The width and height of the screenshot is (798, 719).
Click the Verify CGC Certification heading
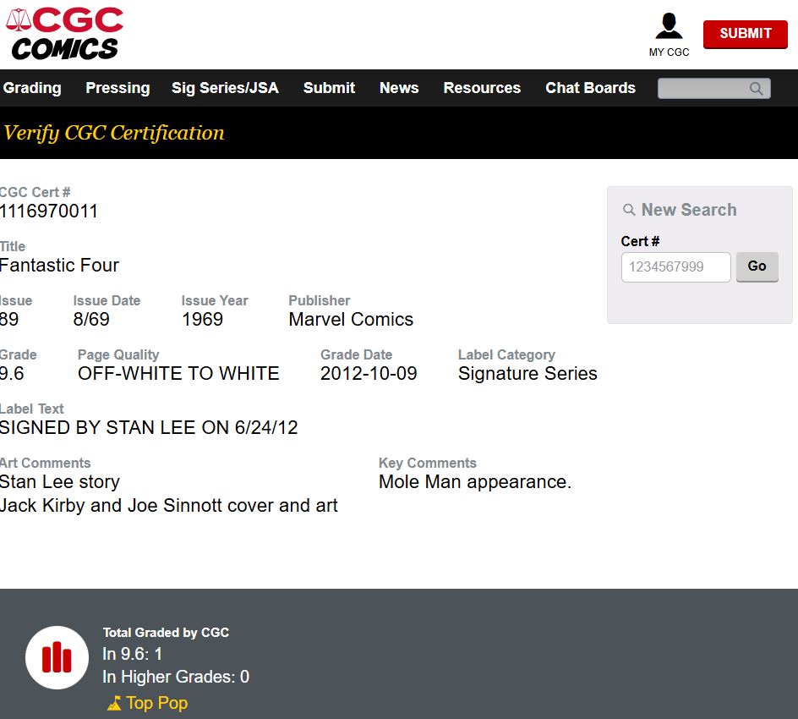113,133
